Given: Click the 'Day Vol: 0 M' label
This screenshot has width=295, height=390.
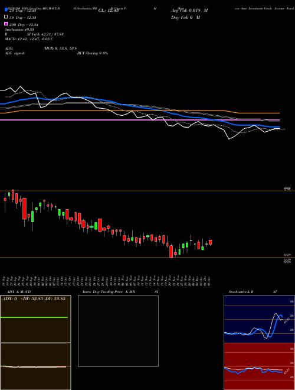Looking at the screenshot, I should (x=185, y=17).
